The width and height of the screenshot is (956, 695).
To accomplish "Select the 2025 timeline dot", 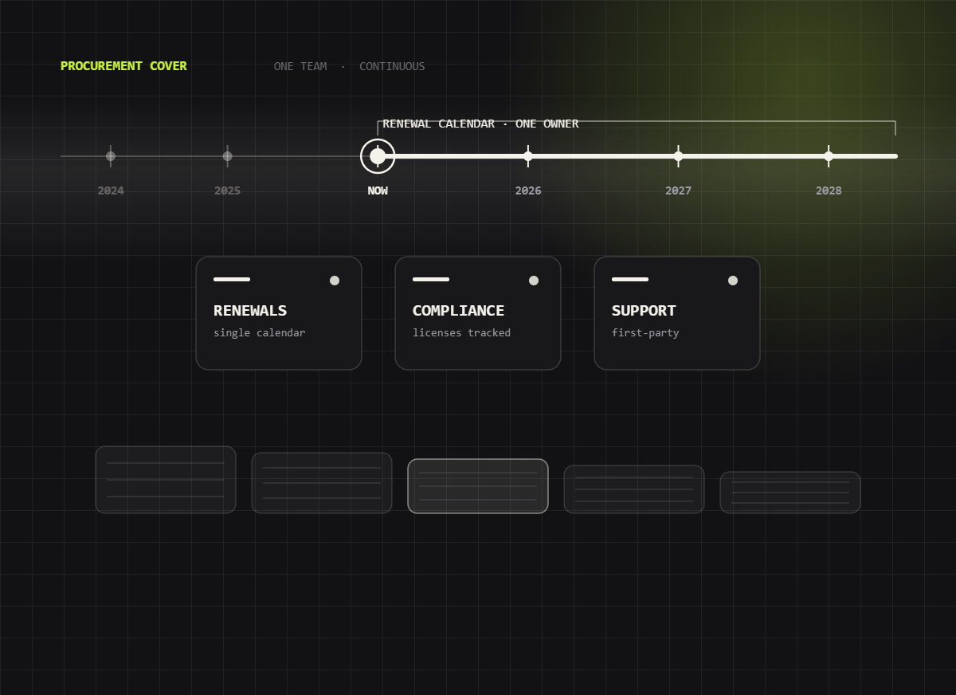I will tap(228, 156).
